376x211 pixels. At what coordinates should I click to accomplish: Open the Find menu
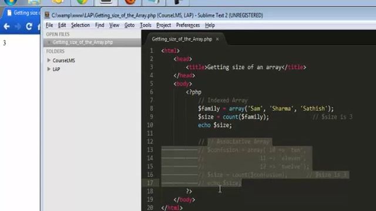click(x=99, y=25)
